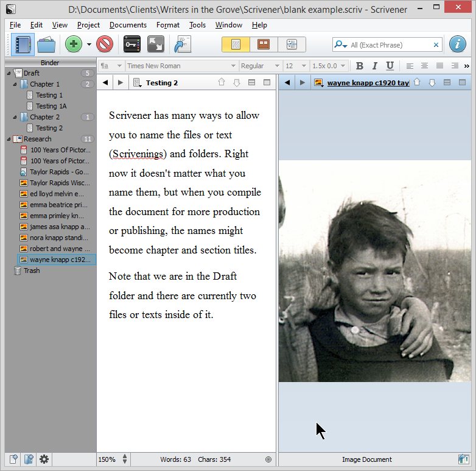
Task: Switch to Outliner view mode
Action: 292,44
